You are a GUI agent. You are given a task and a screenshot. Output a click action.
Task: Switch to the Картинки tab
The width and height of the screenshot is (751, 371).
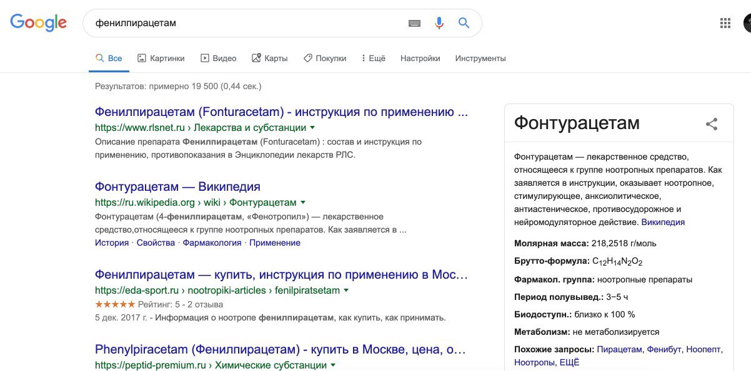pos(161,58)
